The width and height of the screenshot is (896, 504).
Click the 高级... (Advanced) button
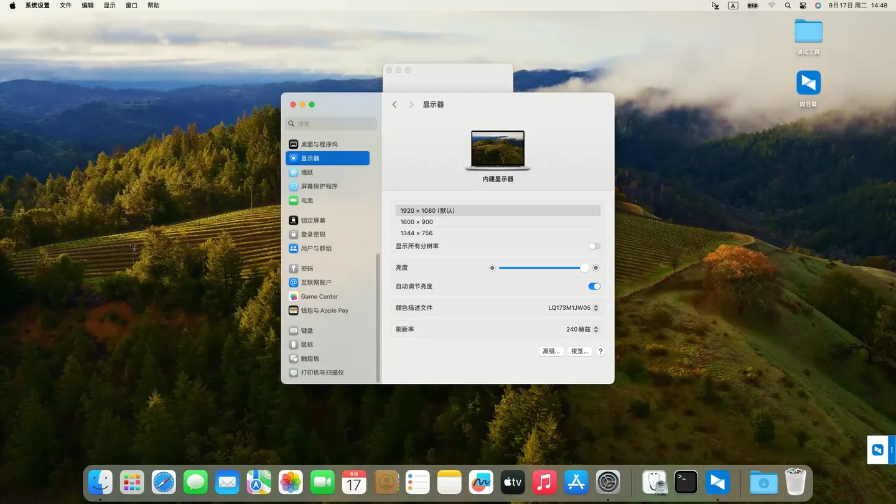point(551,352)
